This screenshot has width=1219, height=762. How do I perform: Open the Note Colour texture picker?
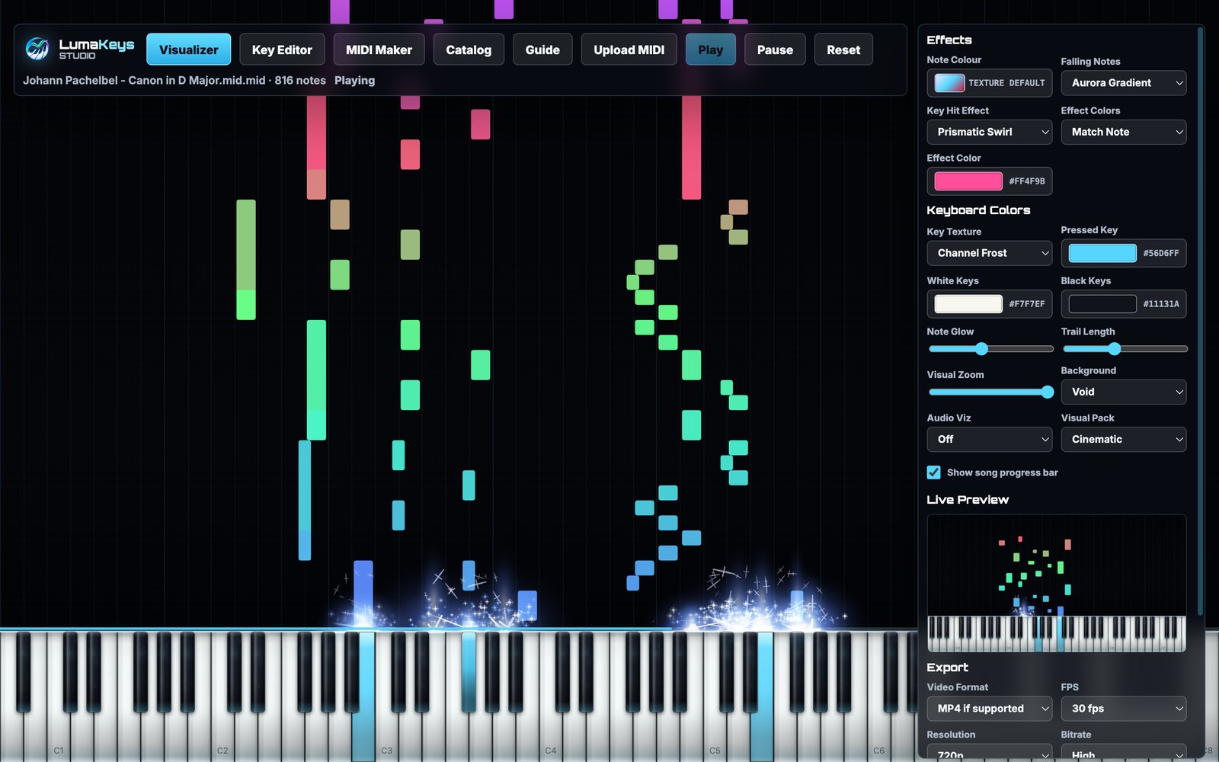point(989,82)
